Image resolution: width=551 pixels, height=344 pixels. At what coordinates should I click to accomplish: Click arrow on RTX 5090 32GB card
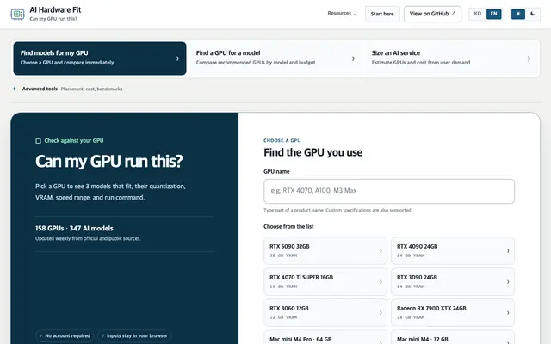point(381,251)
